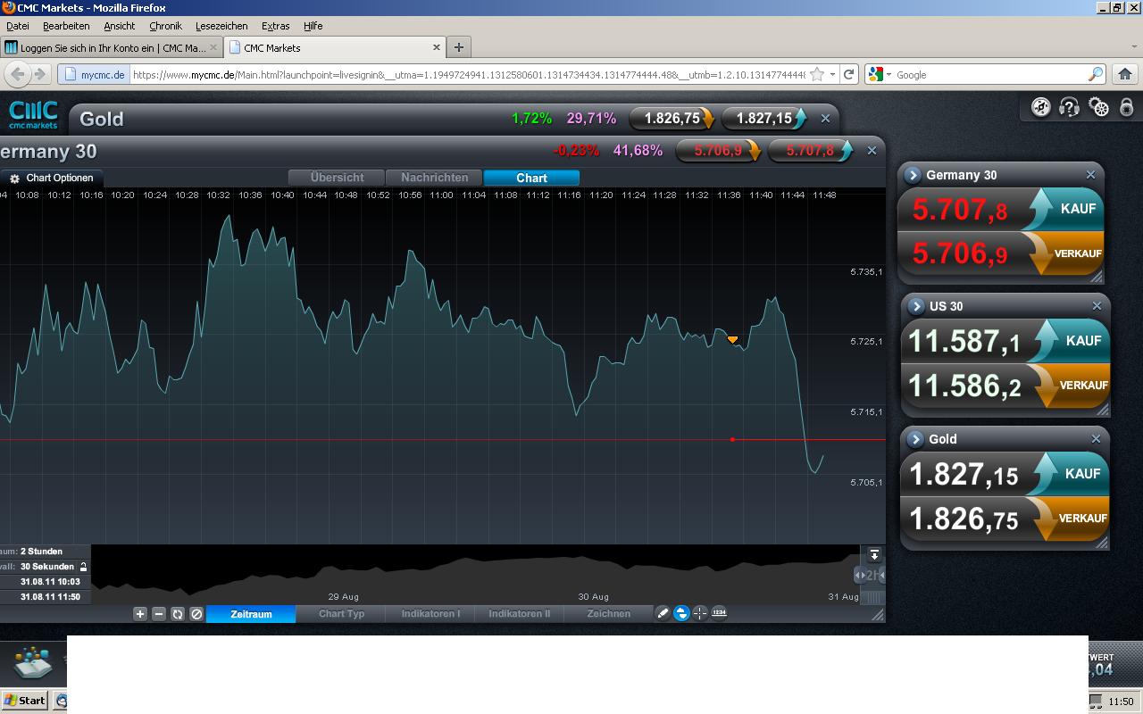
Task: Open the search engine dropdown in the search box
Action: coord(880,74)
